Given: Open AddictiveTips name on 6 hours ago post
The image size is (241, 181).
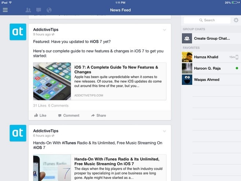Looking at the screenshot, I should click(46, 131).
